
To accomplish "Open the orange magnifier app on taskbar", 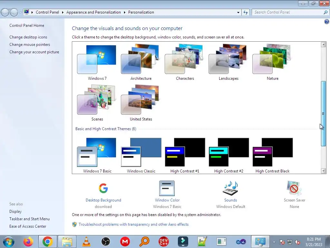I will (x=144, y=242).
